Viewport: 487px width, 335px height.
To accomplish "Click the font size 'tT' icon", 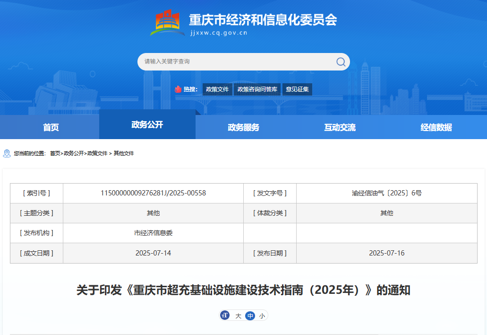I will point(225,316).
